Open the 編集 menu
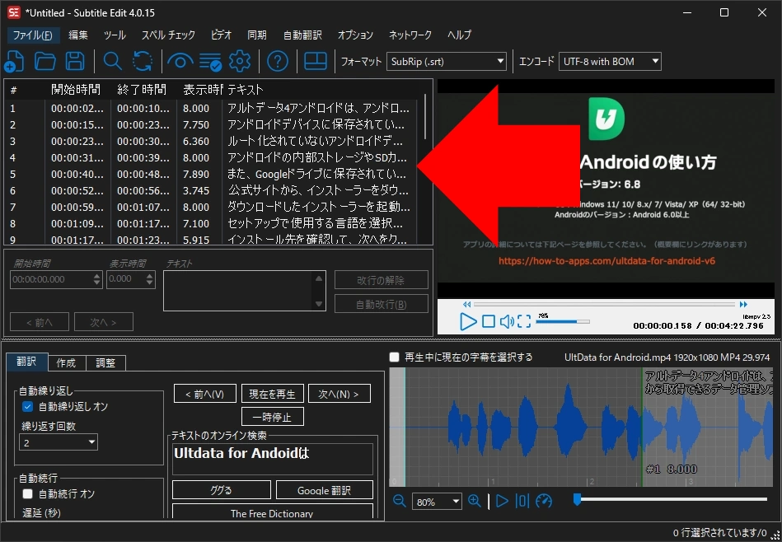 coord(78,35)
